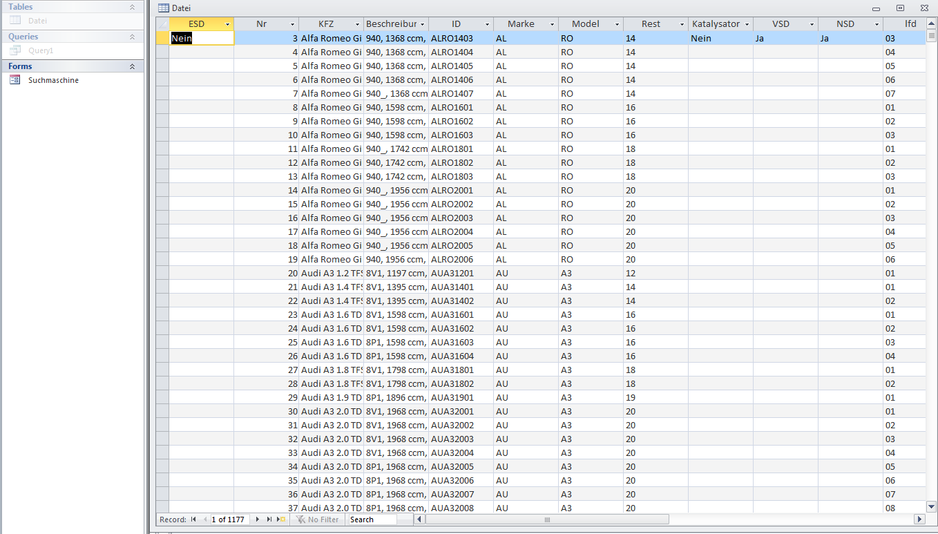Open the Katalysator column filter dropdown
Viewport: 938px width, 534px height.
point(747,24)
